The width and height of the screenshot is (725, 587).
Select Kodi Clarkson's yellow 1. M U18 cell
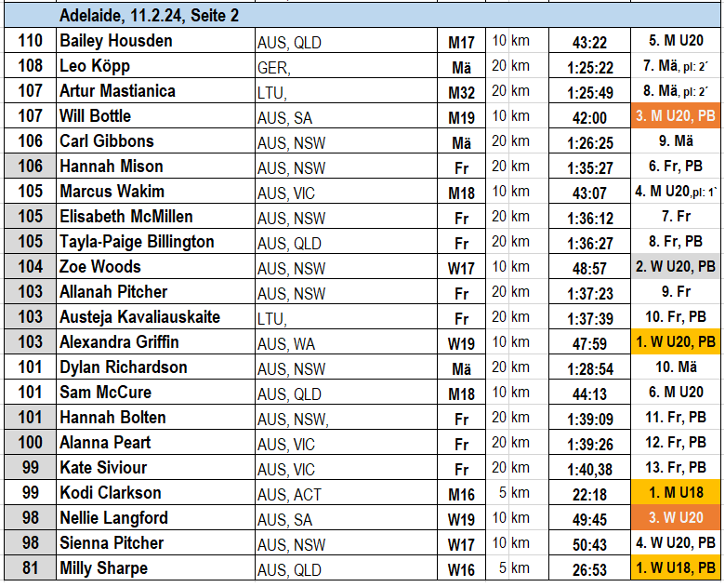[x=675, y=492]
